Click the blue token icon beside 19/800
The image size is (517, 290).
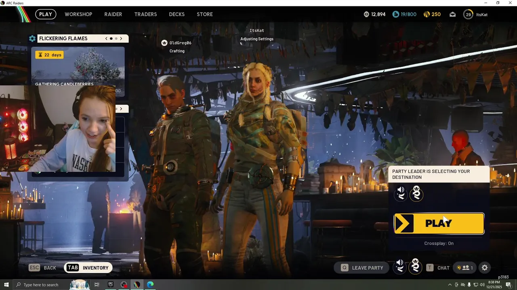(x=396, y=14)
